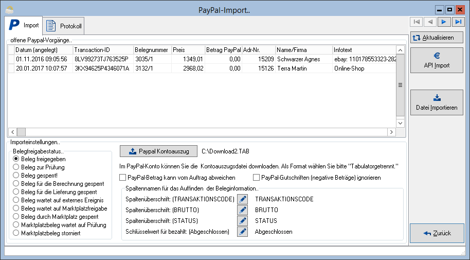
Task: Sort by Preis column header
Action: pos(188,50)
